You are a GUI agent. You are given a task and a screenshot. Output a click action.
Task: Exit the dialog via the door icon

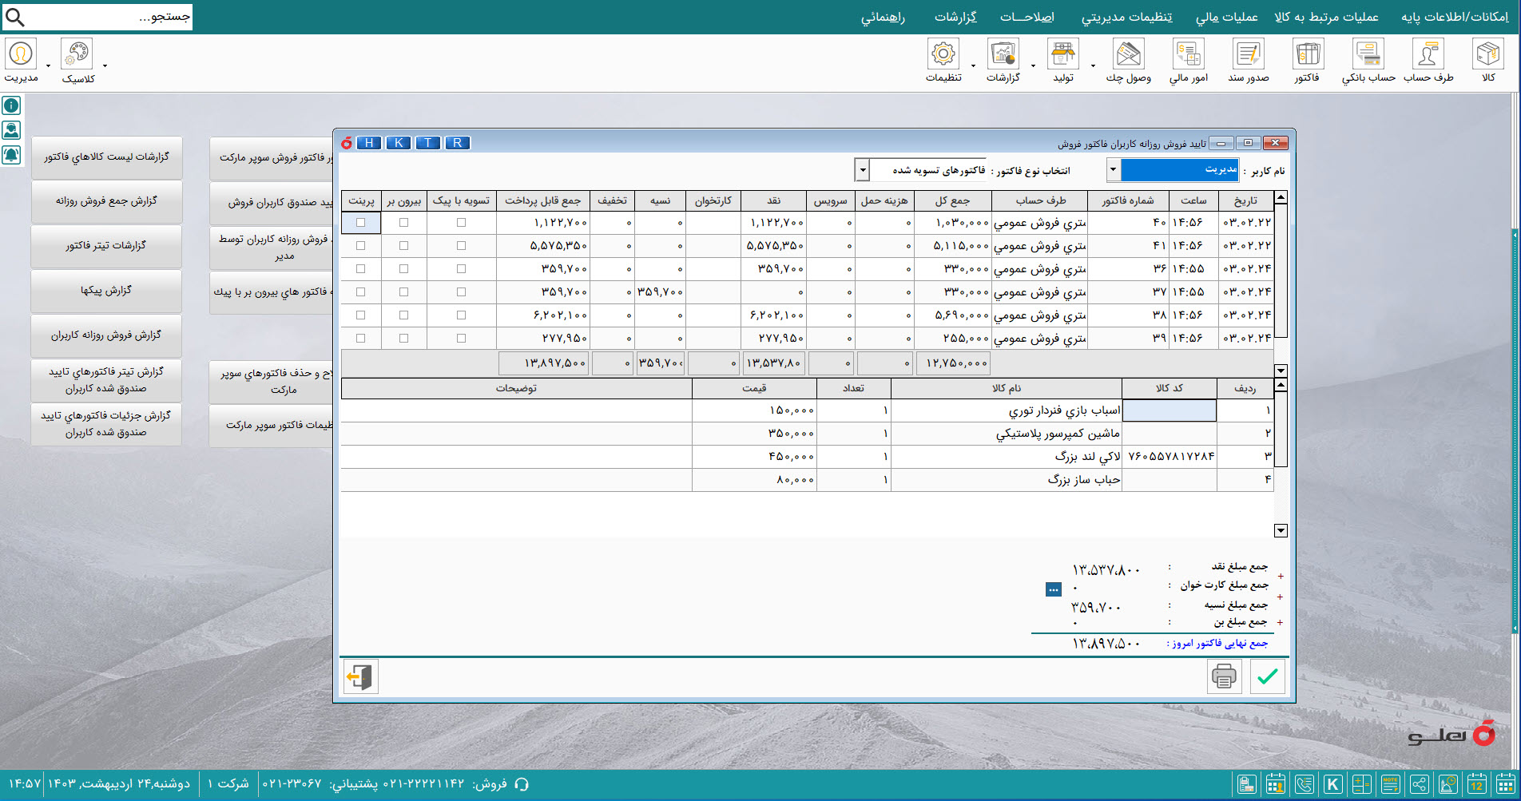click(x=360, y=677)
